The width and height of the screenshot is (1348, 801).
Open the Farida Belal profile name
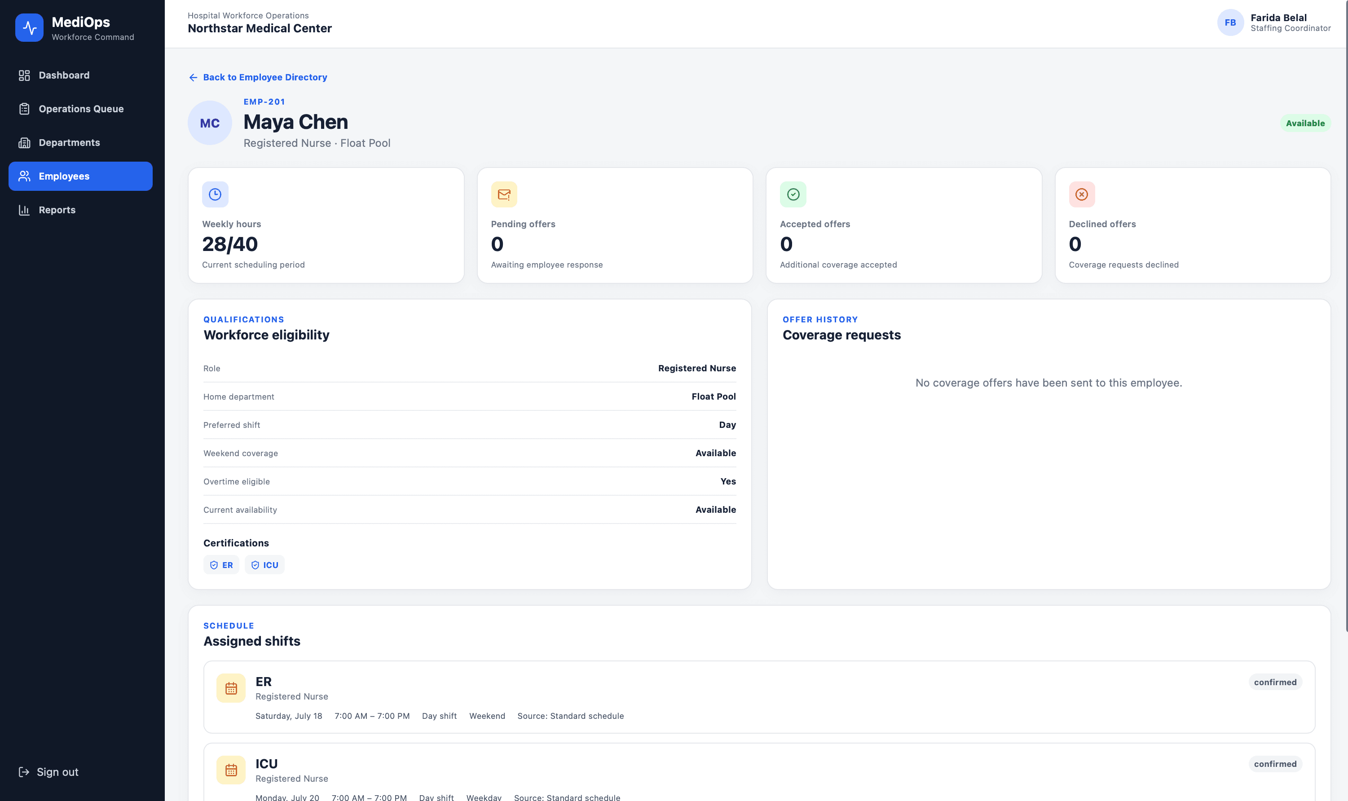tap(1278, 18)
